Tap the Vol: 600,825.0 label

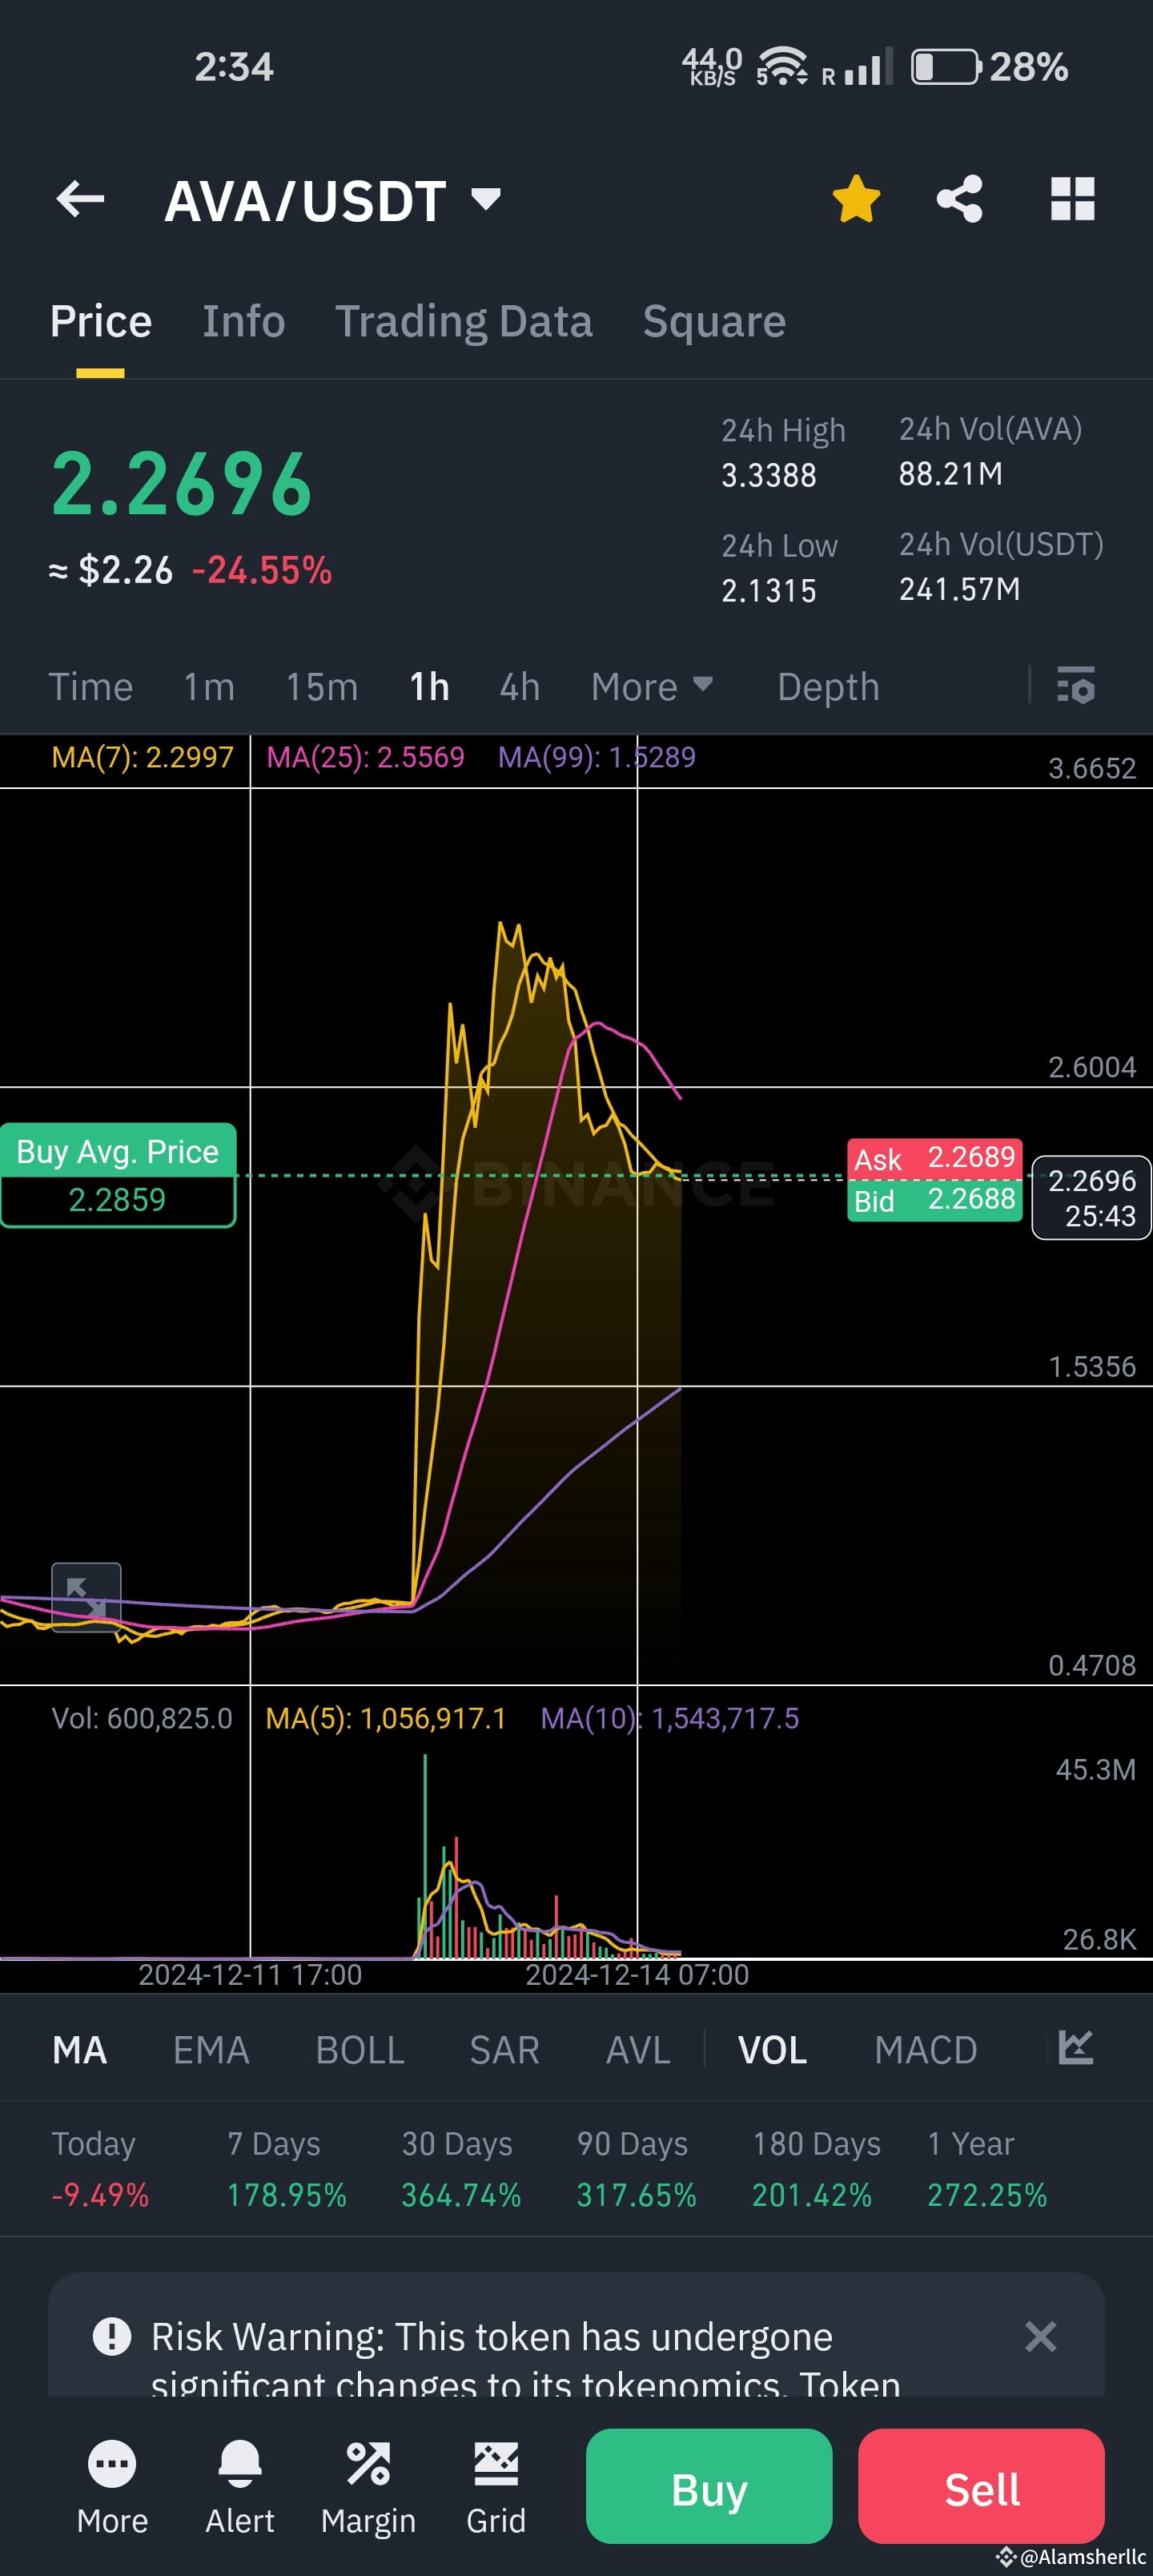pyautogui.click(x=142, y=1718)
